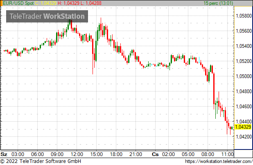Click the 08:00 time axis label
The height and width of the screenshot is (165, 253).
click(x=208, y=154)
